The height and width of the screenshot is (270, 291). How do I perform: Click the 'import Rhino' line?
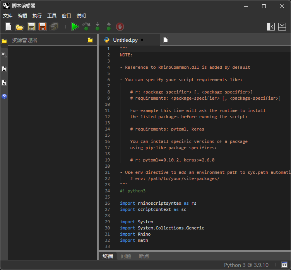pyautogui.click(x=135, y=234)
